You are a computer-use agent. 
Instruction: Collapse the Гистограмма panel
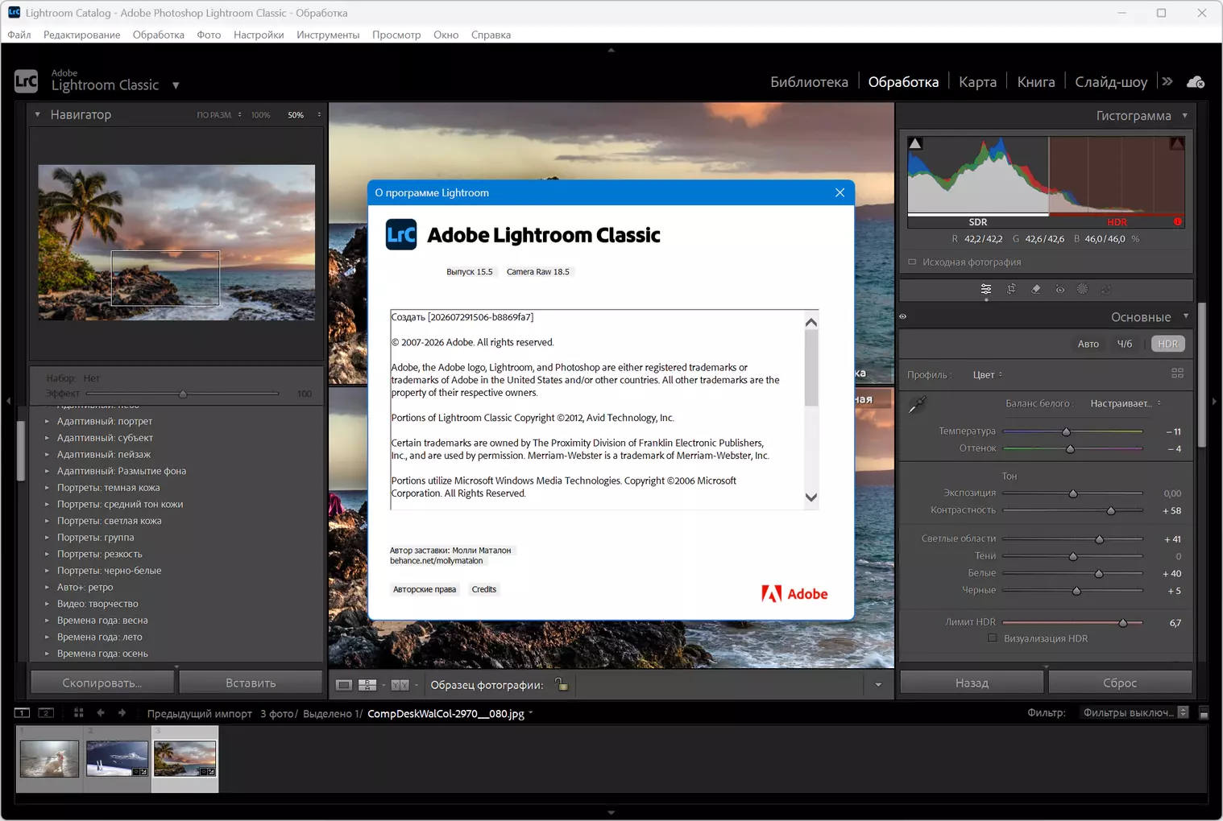[1184, 116]
